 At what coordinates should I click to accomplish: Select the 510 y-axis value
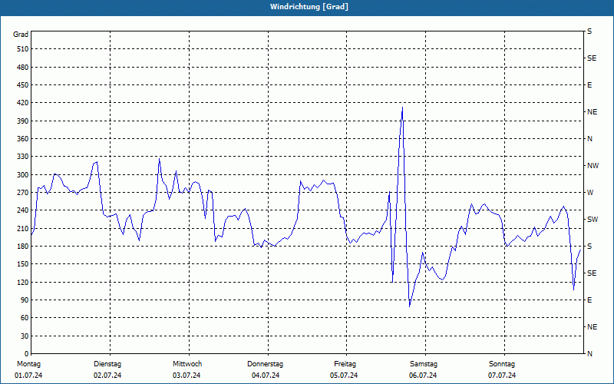pos(23,49)
